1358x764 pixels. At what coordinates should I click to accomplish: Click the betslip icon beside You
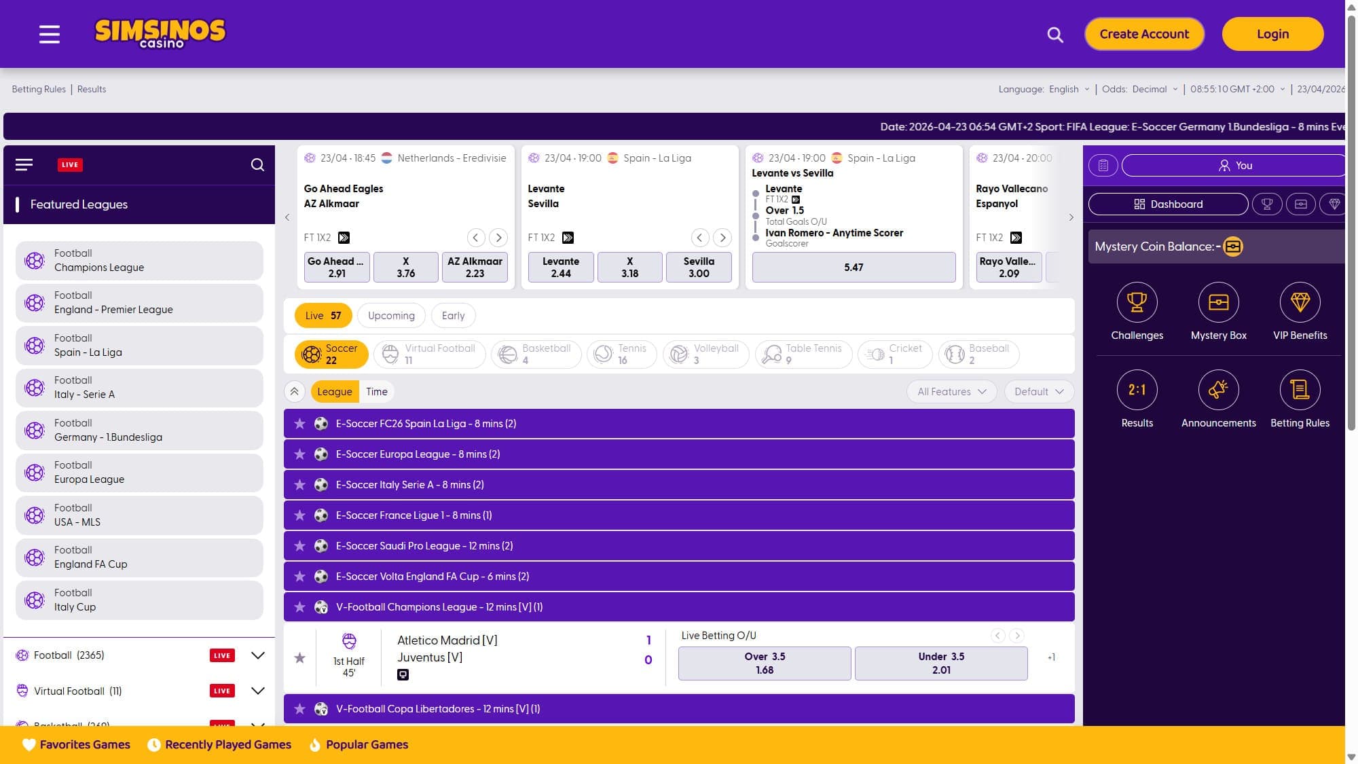[x=1103, y=166]
